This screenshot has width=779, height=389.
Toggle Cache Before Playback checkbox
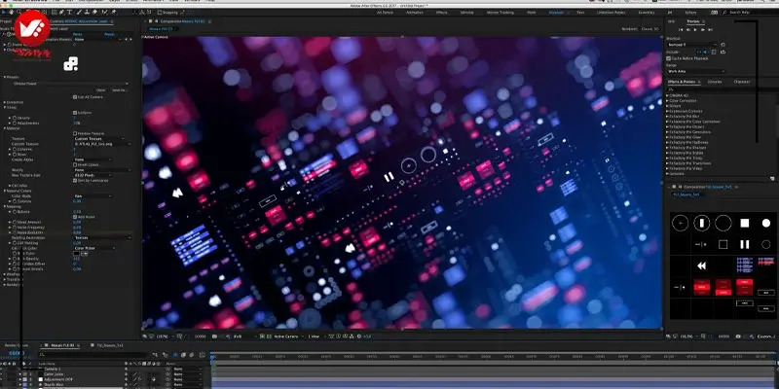668,58
